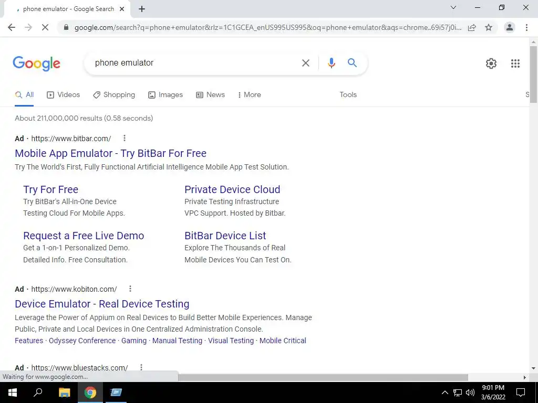Open the tab search chevron
Screen dimensions: 538x403
453,7
